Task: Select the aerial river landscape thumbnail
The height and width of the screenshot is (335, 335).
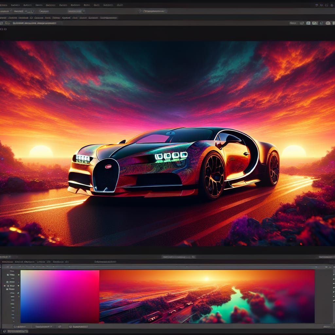Action: click(207, 296)
